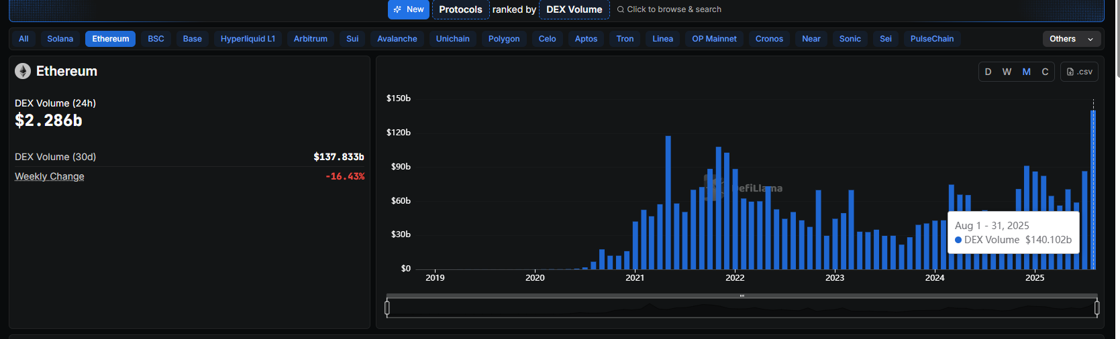Viewport: 1120px width, 339px height.
Task: Pick the Near chain tab
Action: click(811, 39)
